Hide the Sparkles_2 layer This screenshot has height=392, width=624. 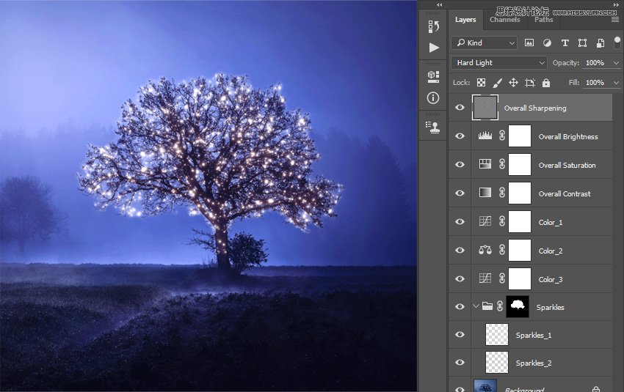point(460,362)
